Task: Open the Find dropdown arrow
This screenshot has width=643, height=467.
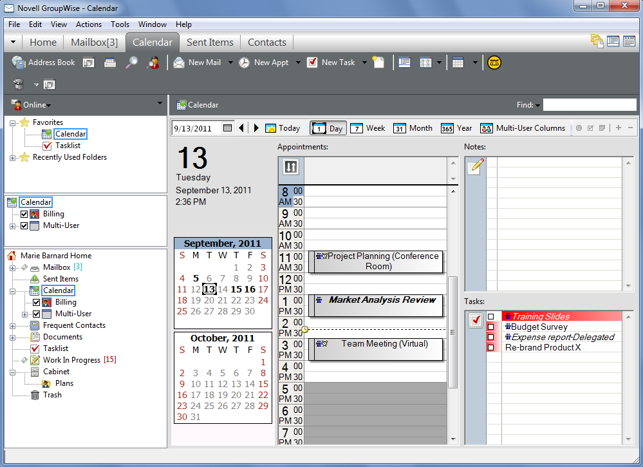Action: click(x=537, y=106)
